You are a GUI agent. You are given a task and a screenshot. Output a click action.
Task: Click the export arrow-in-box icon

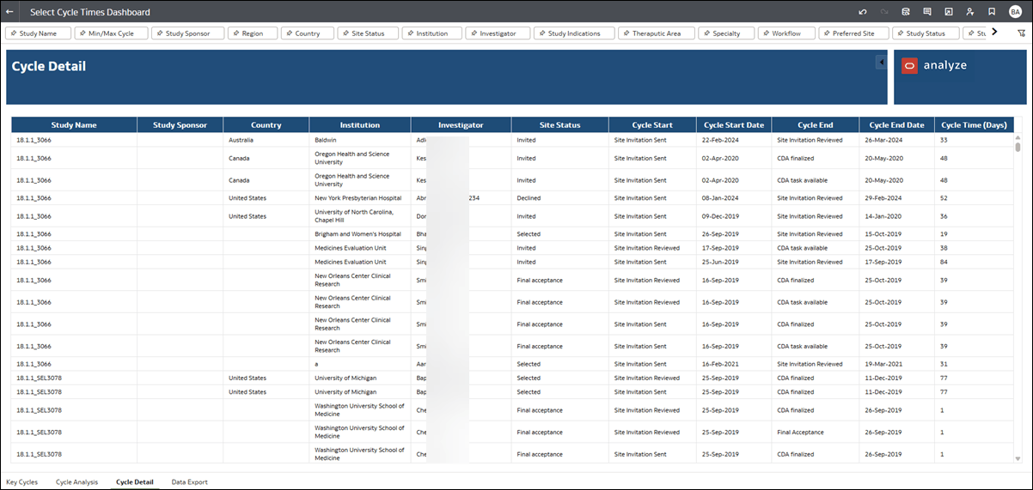click(949, 12)
